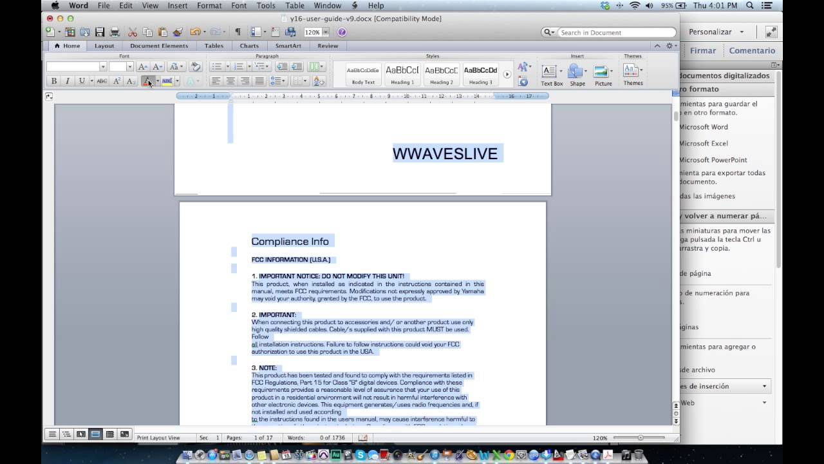This screenshot has width=824, height=464.
Task: Open the Toolbox icon in toolbar
Action: [276, 32]
